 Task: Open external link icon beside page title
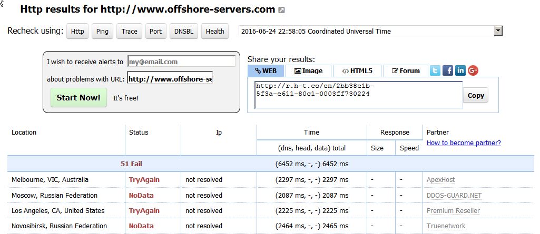(x=281, y=10)
